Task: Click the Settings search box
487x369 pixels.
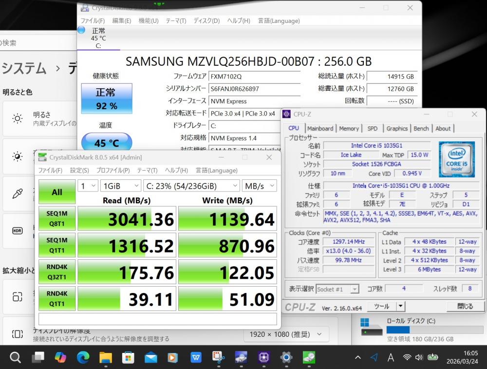Action: tap(38, 43)
